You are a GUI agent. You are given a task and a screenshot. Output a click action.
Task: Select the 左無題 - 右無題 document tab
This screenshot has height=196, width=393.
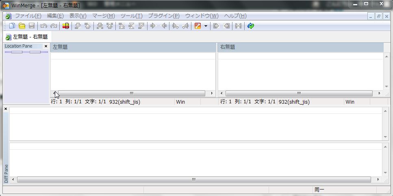(26, 37)
